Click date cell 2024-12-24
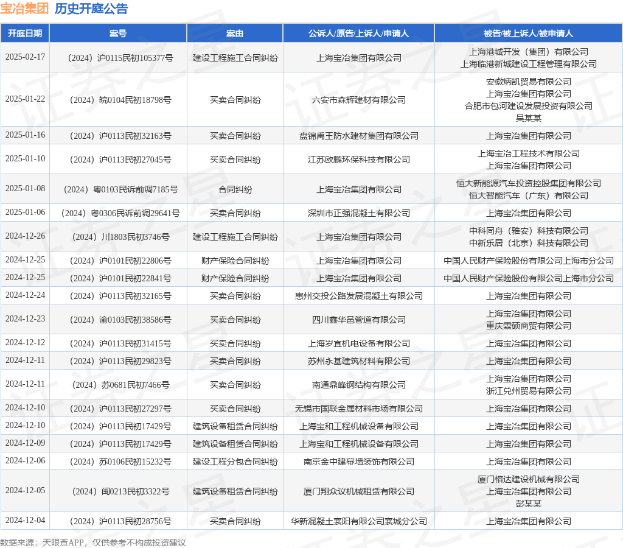The height and width of the screenshot is (548, 623). (x=25, y=295)
